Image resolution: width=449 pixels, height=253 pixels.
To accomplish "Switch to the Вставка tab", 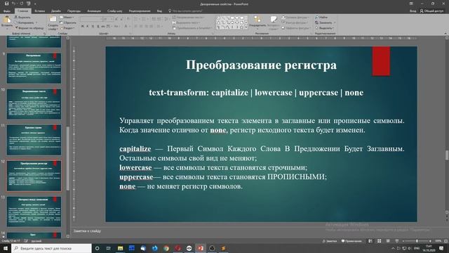I will click(39, 11).
